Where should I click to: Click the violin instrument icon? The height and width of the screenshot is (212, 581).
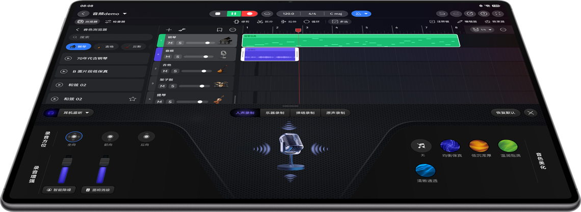pos(219,100)
